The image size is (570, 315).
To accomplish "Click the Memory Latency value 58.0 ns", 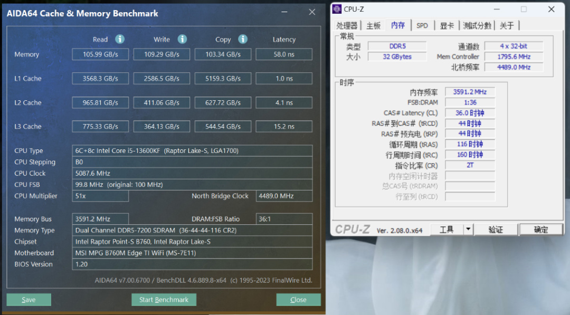I will coord(284,54).
